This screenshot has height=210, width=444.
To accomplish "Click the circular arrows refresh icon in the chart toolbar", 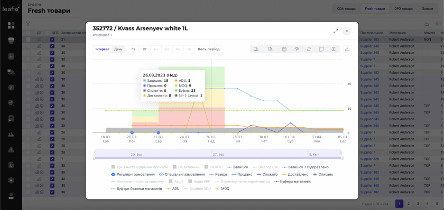I will click(309, 49).
